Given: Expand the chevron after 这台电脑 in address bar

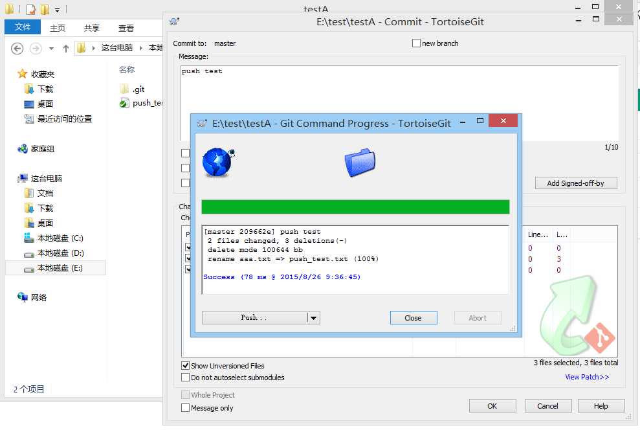Looking at the screenshot, I should coord(141,48).
